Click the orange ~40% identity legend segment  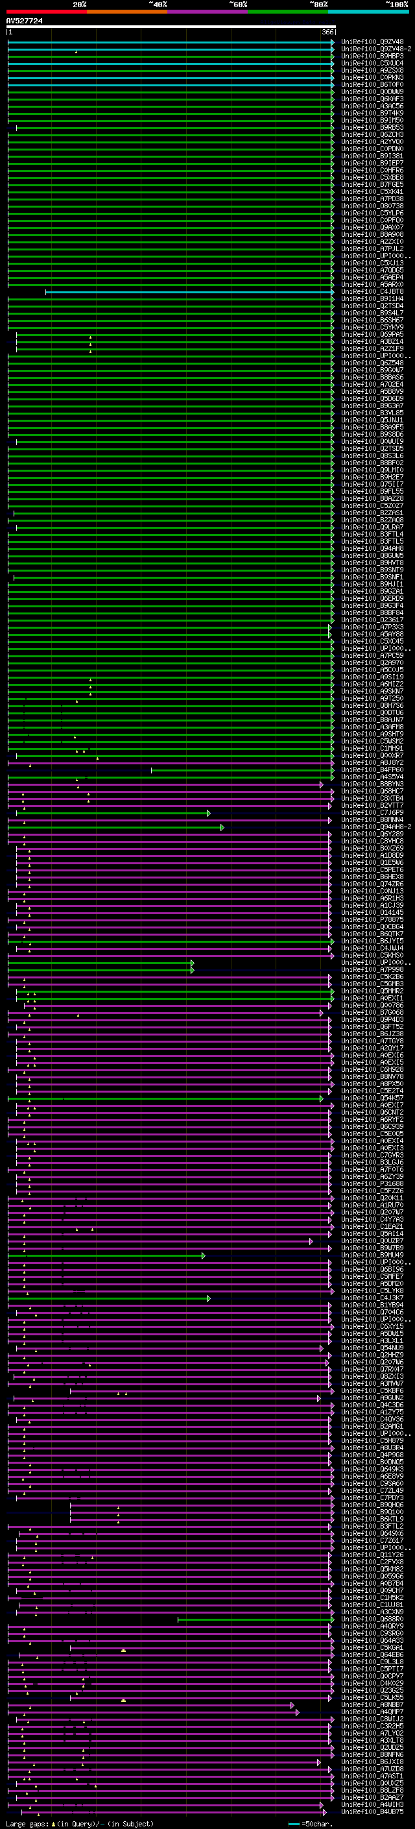tap(127, 12)
